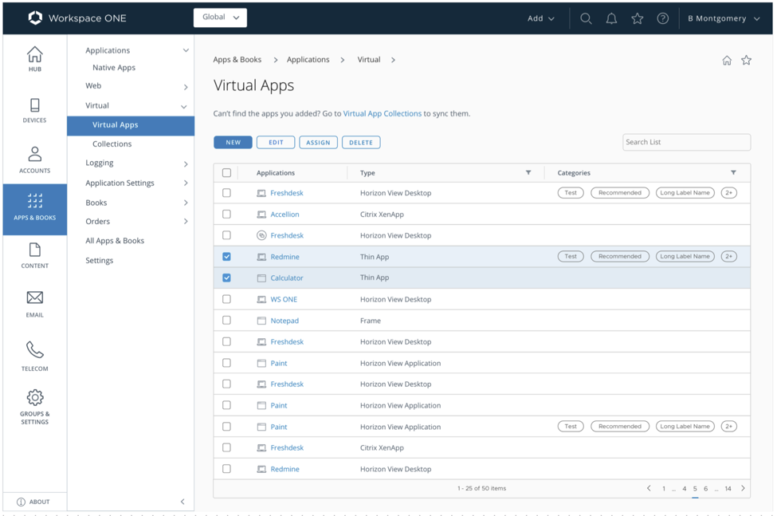Open the Telecom section
Image resolution: width=777 pixels, height=516 pixels.
click(35, 356)
